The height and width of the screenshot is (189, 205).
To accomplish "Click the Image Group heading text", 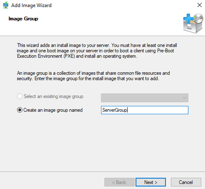I will [23, 19].
